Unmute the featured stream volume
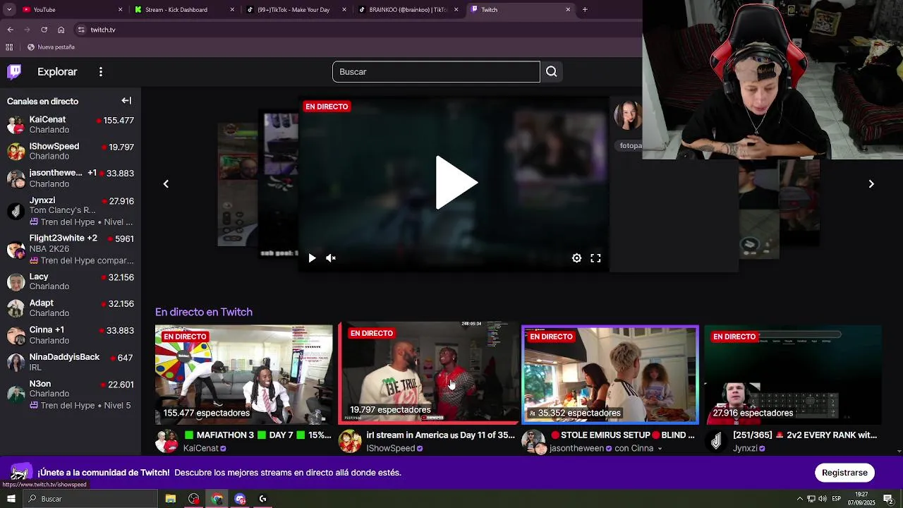903x508 pixels. tap(331, 258)
